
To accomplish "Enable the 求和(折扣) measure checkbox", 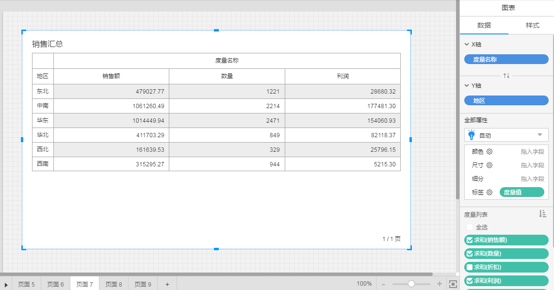I will click(x=469, y=267).
